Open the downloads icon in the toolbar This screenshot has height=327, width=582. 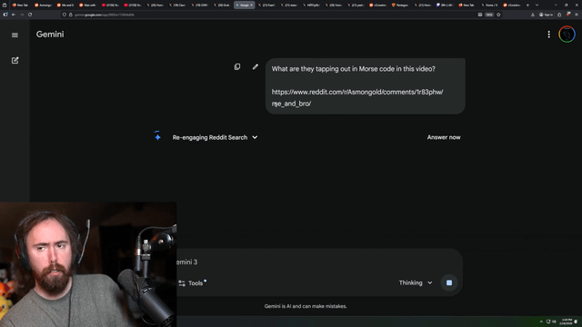pos(533,15)
